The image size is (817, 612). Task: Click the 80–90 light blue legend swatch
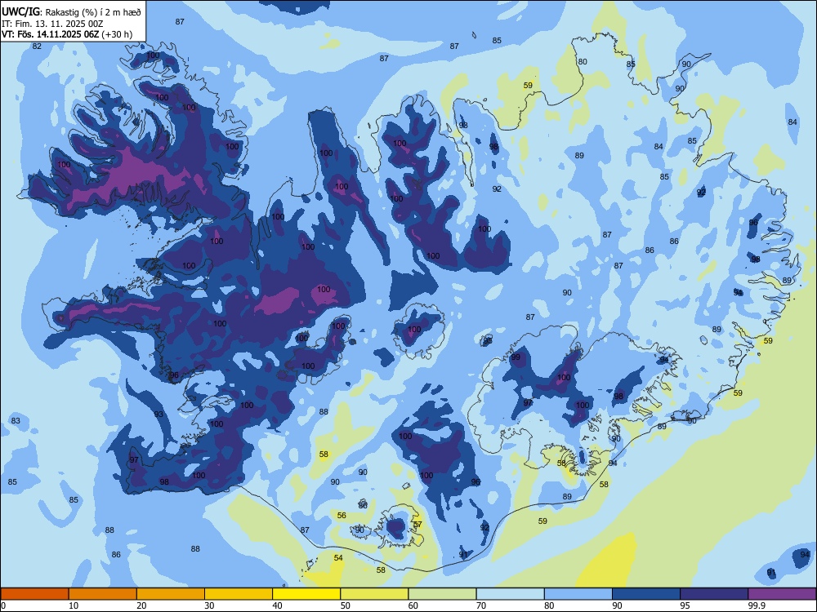578,594
